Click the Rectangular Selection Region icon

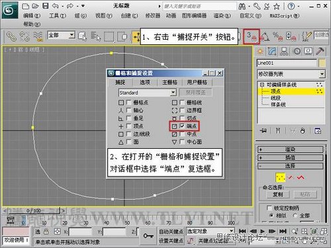tap(109, 36)
